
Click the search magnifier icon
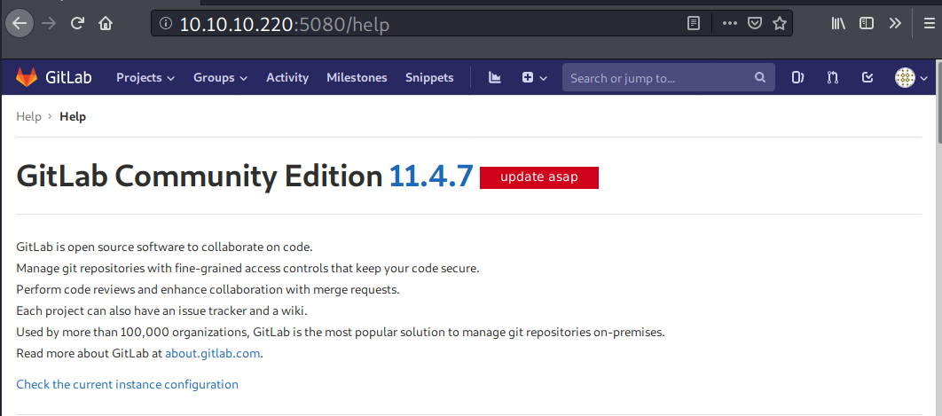click(760, 77)
